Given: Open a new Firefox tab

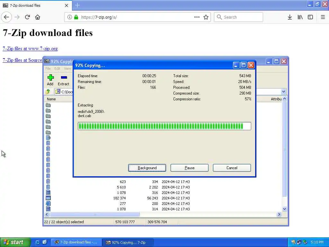Looking at the screenshot, I should tap(77, 5).
